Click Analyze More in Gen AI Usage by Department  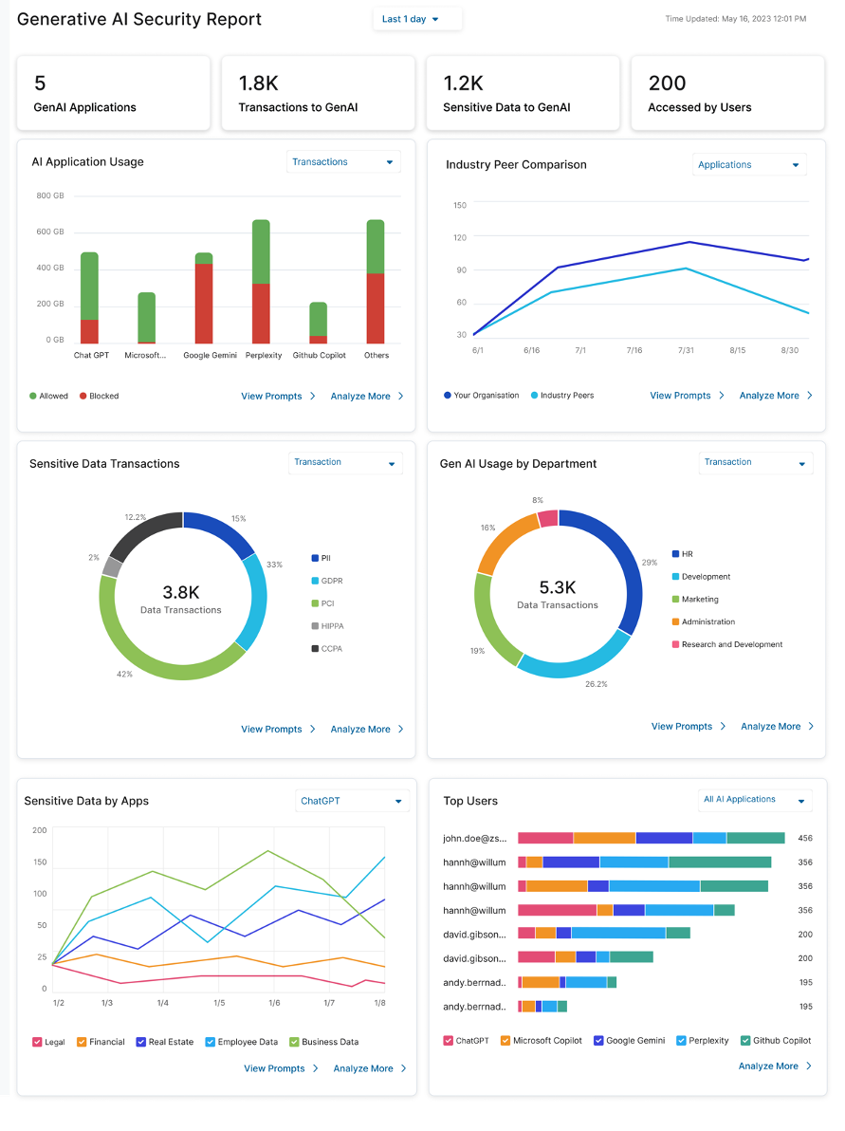[x=778, y=727]
